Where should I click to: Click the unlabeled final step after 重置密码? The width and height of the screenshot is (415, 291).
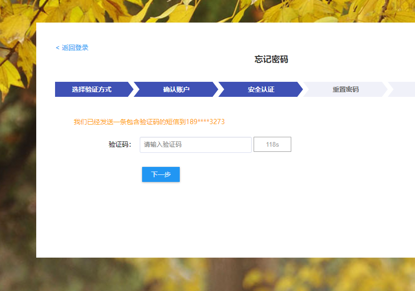click(x=404, y=89)
